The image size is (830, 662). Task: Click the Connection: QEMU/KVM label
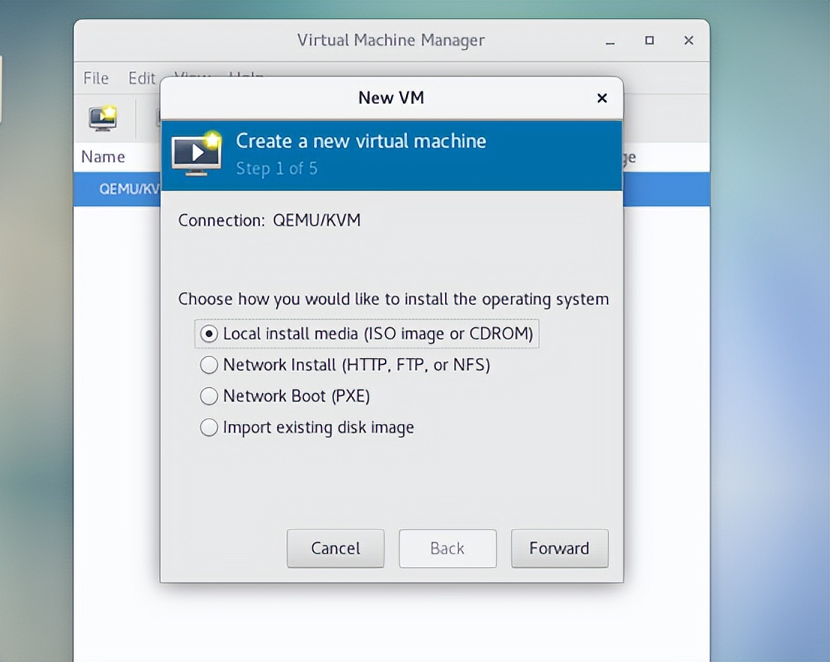click(269, 221)
